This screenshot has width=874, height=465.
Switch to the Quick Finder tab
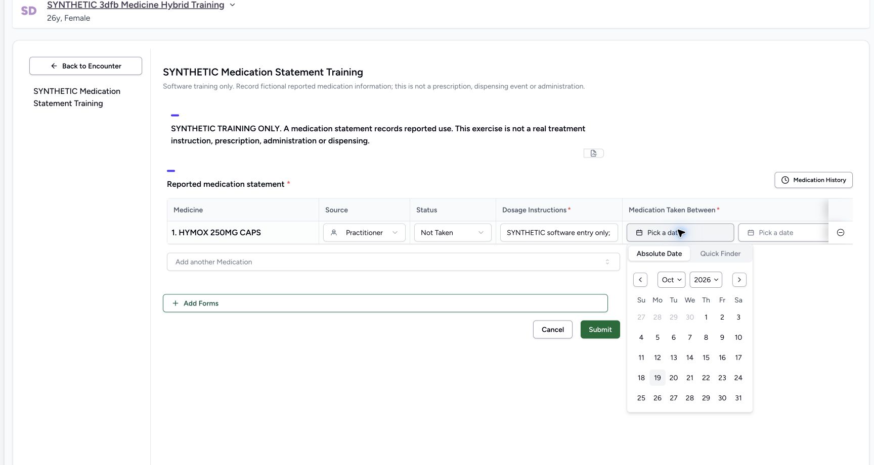[x=720, y=253]
